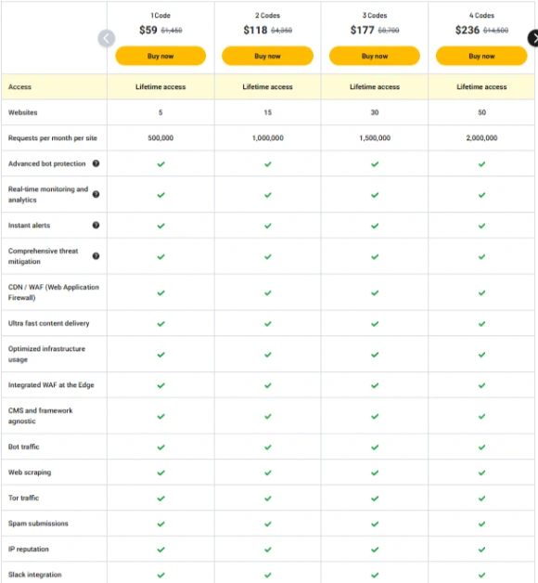Open the Instant alerts info icon
Viewport: 538px width, 583px height.
pyautogui.click(x=96, y=225)
